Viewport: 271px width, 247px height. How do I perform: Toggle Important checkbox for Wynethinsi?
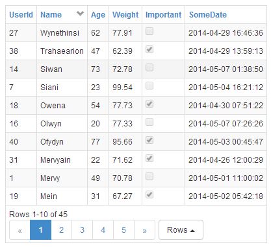149,31
